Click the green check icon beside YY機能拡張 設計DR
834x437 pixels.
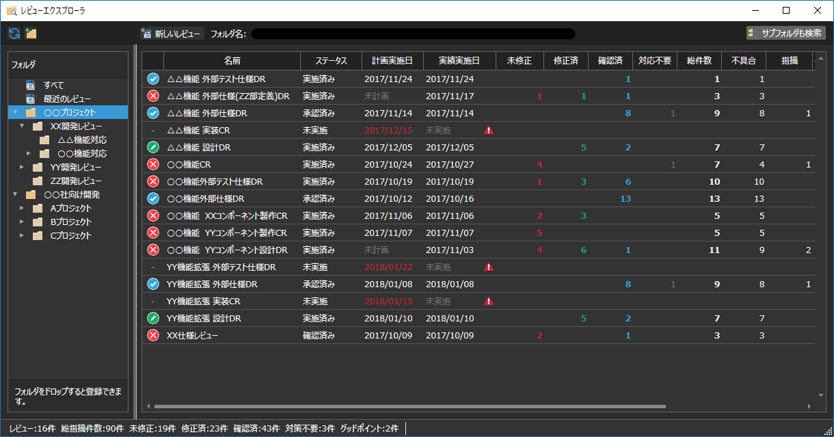(152, 318)
